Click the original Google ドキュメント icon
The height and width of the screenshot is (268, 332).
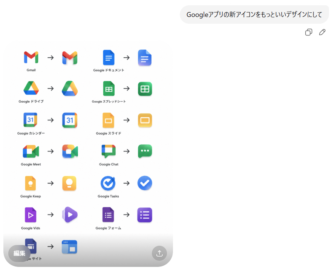coord(109,57)
